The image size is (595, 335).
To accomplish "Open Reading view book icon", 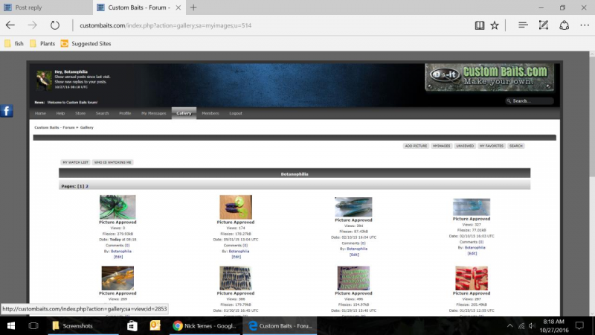I will 481,25.
